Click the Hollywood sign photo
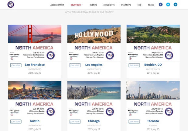This screenshot has width=188, height=131. pyautogui.click(x=94, y=34)
